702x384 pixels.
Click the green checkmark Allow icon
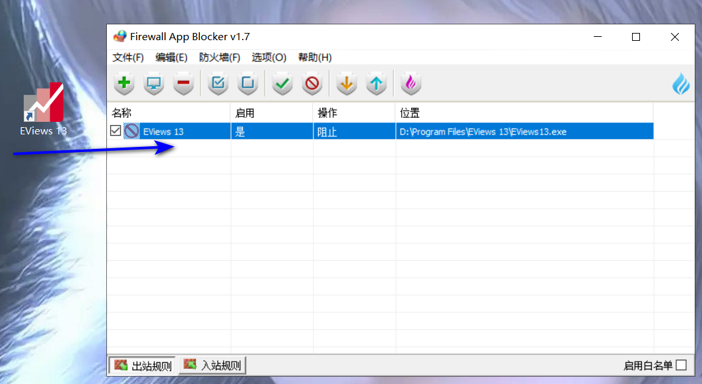pyautogui.click(x=282, y=83)
